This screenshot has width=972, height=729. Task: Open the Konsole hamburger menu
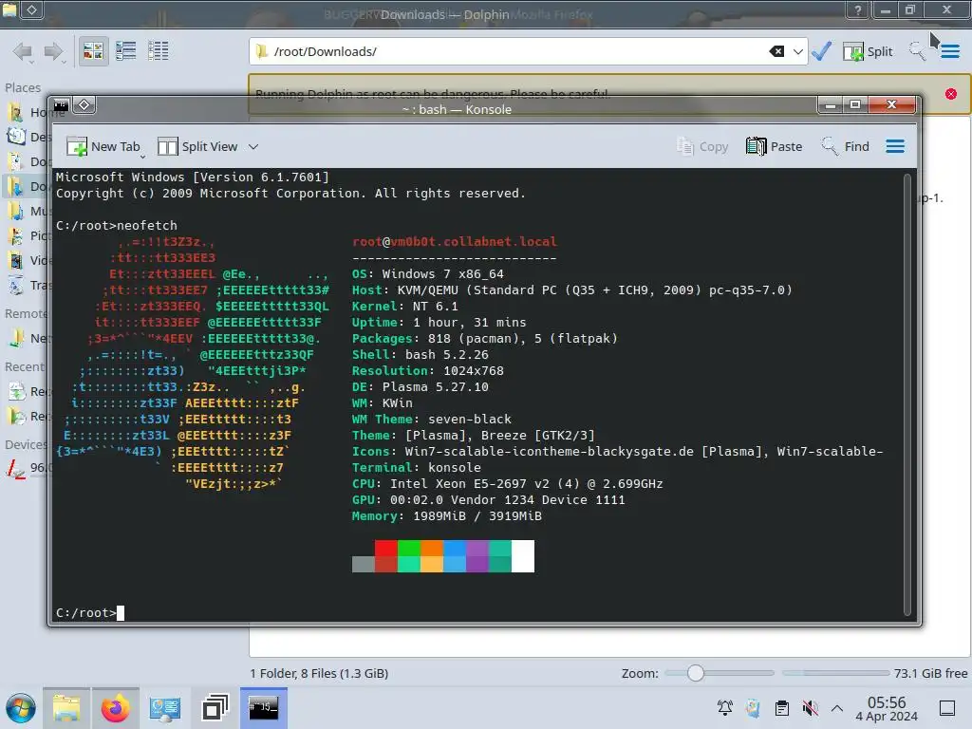pos(894,146)
